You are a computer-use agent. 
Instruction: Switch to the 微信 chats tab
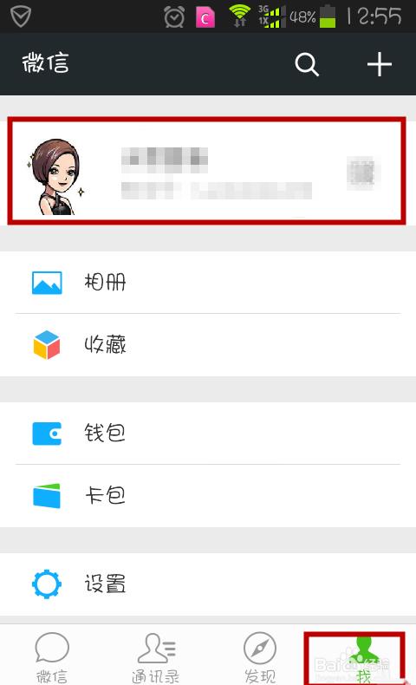[52, 657]
